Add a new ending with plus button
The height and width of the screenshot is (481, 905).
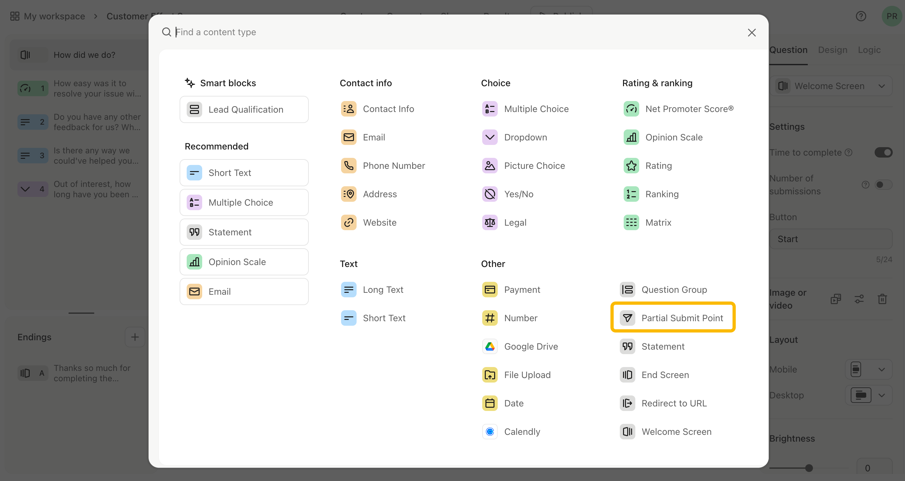click(135, 337)
